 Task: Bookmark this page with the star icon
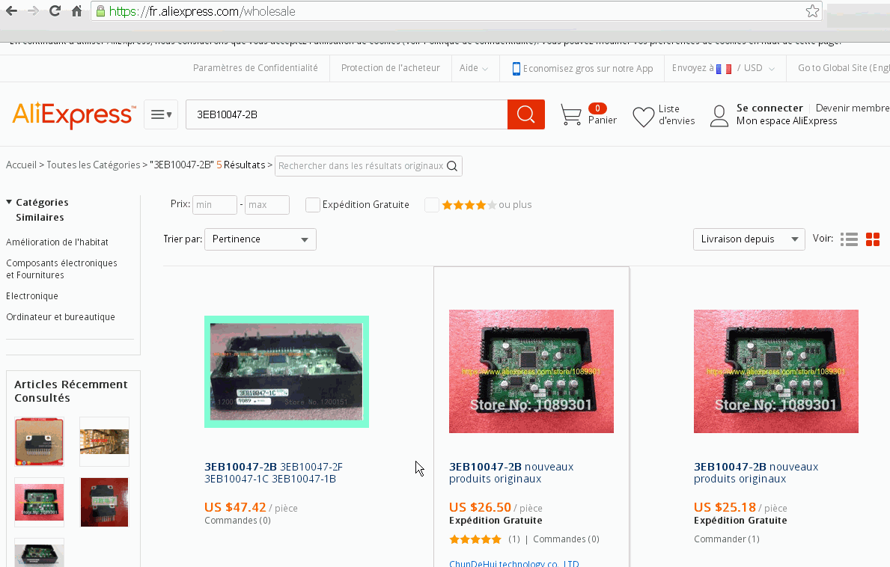tap(812, 10)
